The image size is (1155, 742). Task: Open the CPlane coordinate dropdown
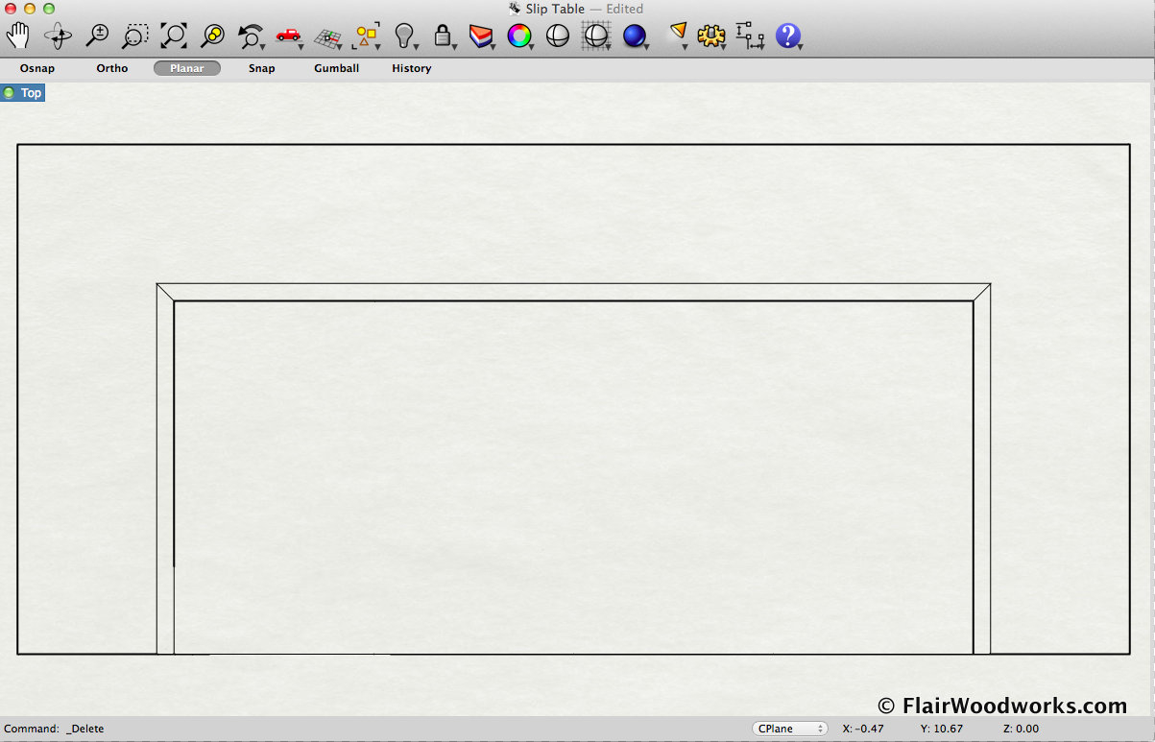click(x=790, y=729)
